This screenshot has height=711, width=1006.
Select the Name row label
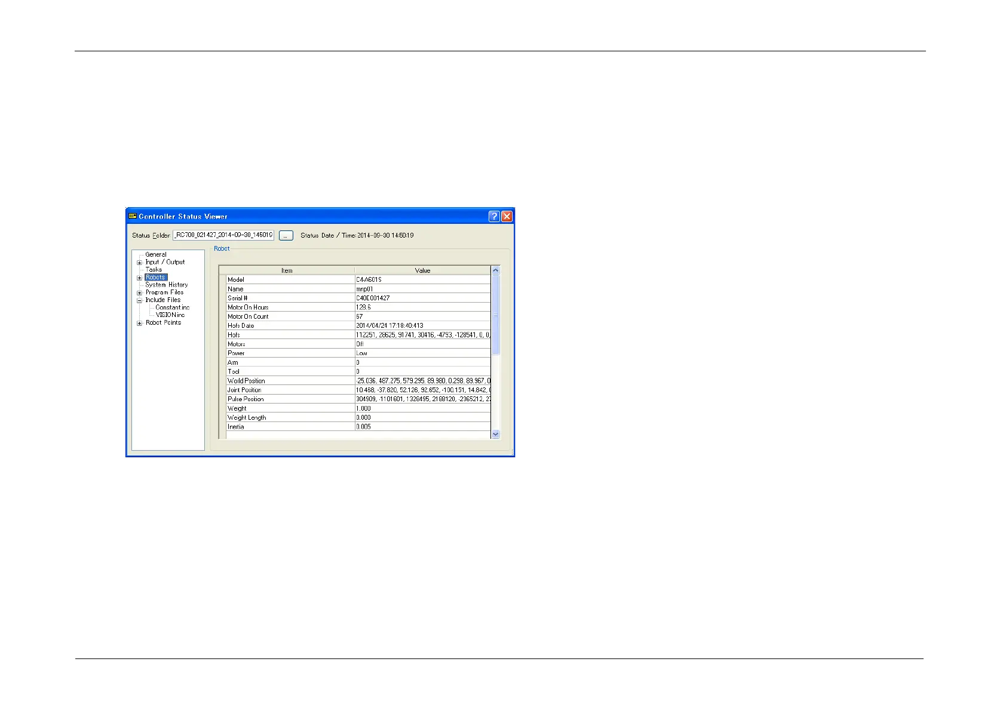(235, 289)
